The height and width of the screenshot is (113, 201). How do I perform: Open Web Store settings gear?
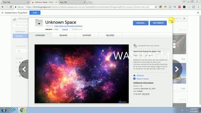click(184, 19)
